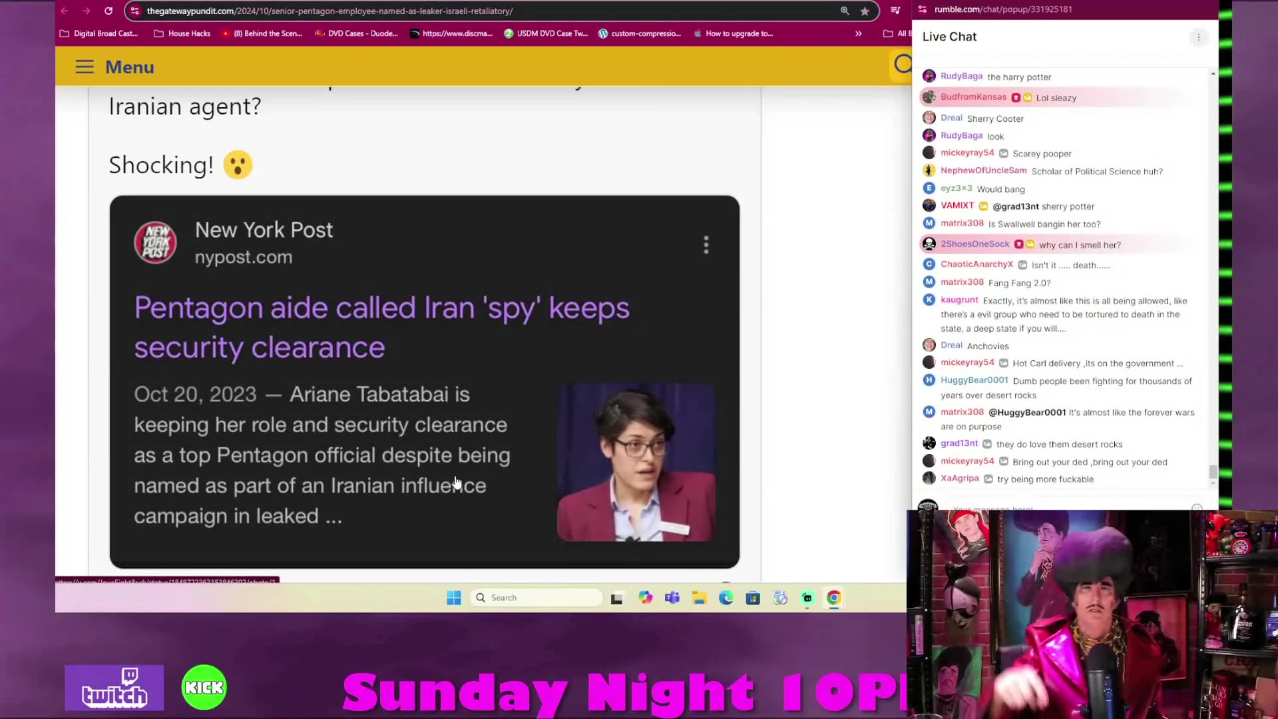
Task: Bookmark the page with the star icon
Action: pyautogui.click(x=865, y=11)
